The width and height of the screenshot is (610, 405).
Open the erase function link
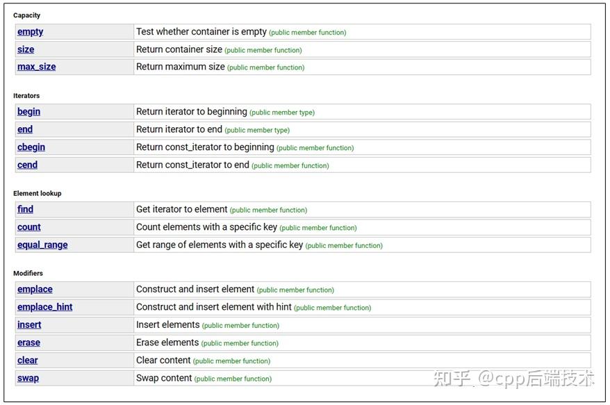tap(28, 342)
